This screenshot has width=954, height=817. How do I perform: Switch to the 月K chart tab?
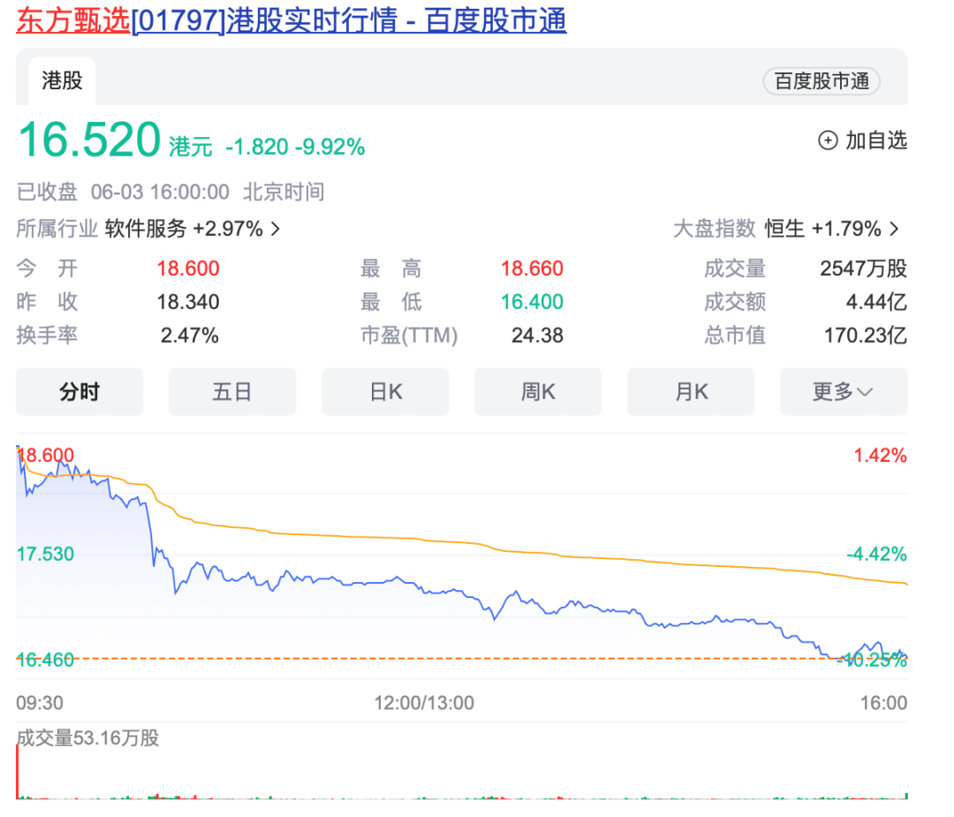click(691, 392)
